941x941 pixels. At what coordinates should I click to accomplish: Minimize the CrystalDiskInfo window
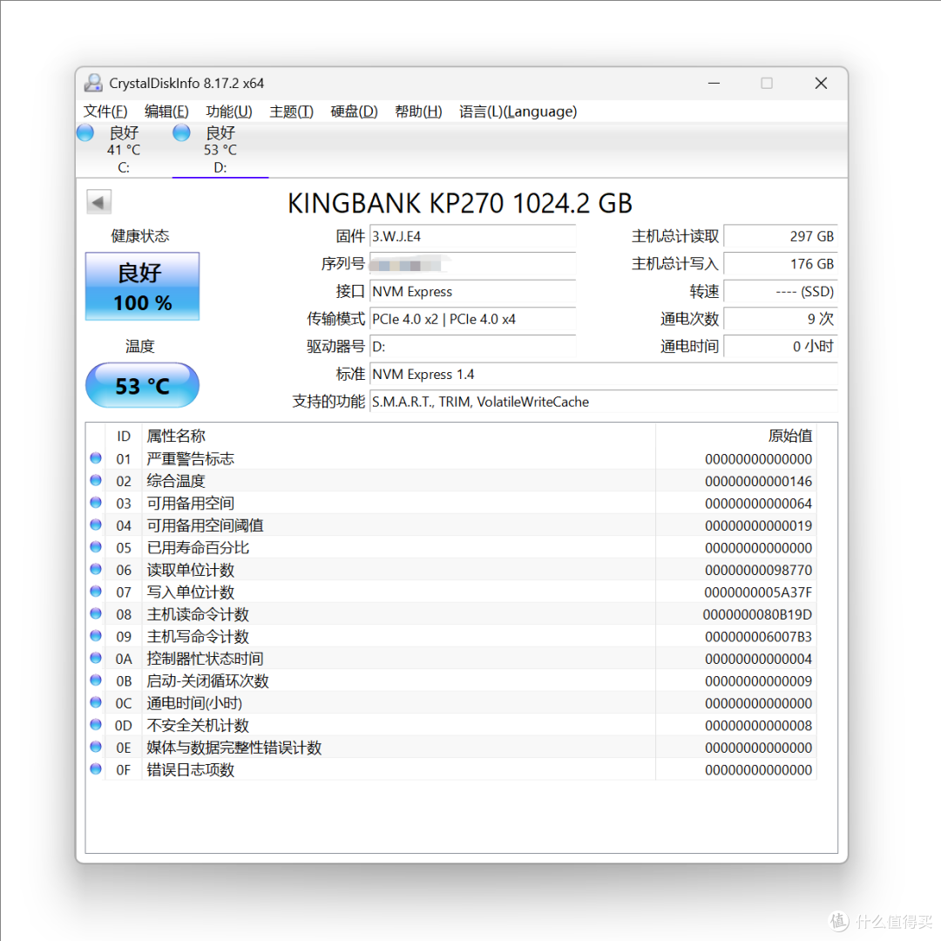714,84
